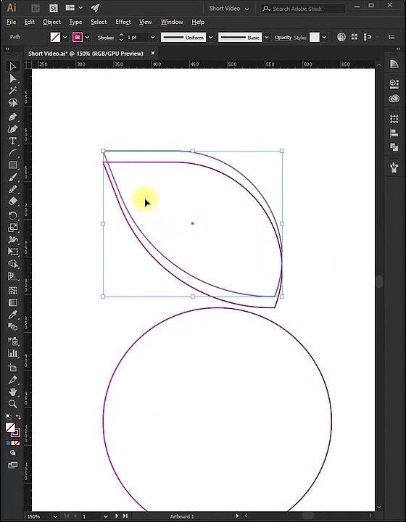
Task: Click the Opacity panel link
Action: click(x=283, y=38)
